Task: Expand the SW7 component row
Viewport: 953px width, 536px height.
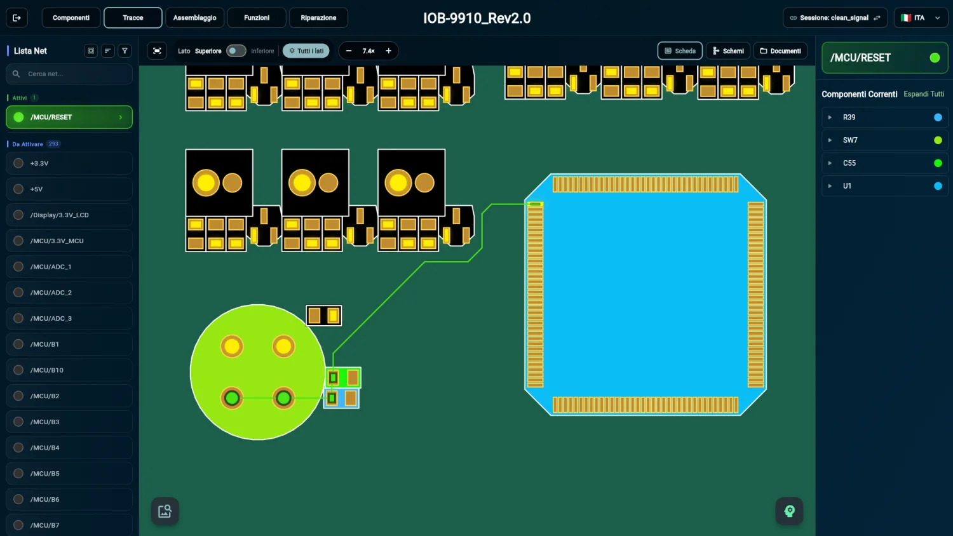Action: pos(830,140)
